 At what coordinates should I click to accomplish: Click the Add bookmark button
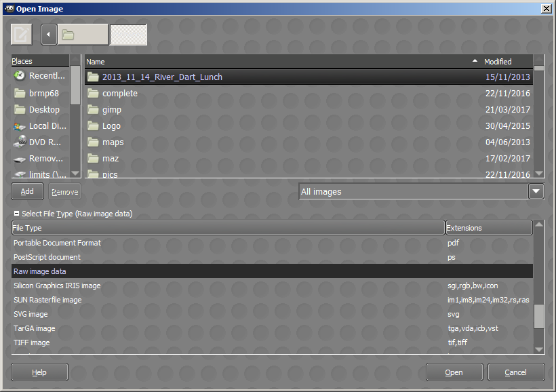27,191
